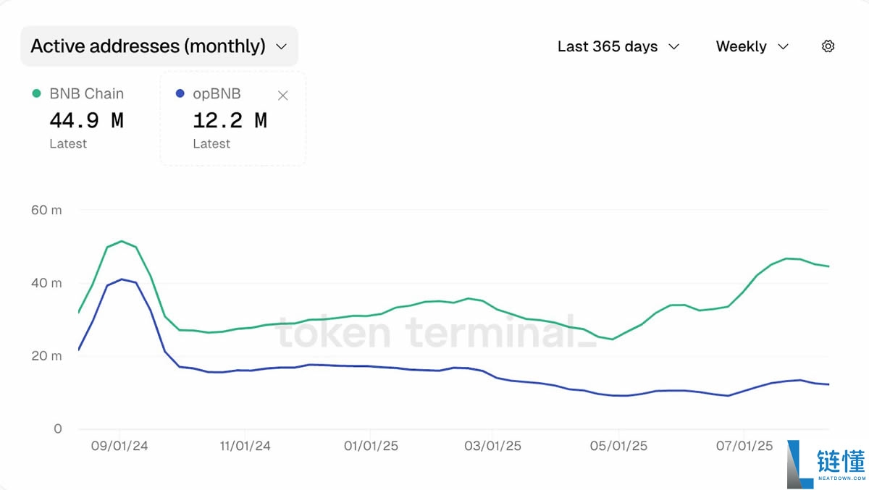The height and width of the screenshot is (490, 869).
Task: Click the 03/01/25 x-axis date label
Action: click(492, 446)
